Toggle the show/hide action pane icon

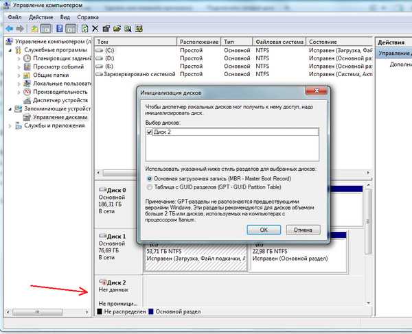coord(71,29)
